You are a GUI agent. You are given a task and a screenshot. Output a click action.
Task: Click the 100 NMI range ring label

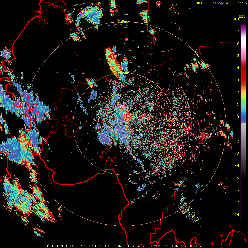pyautogui.click(x=124, y=22)
